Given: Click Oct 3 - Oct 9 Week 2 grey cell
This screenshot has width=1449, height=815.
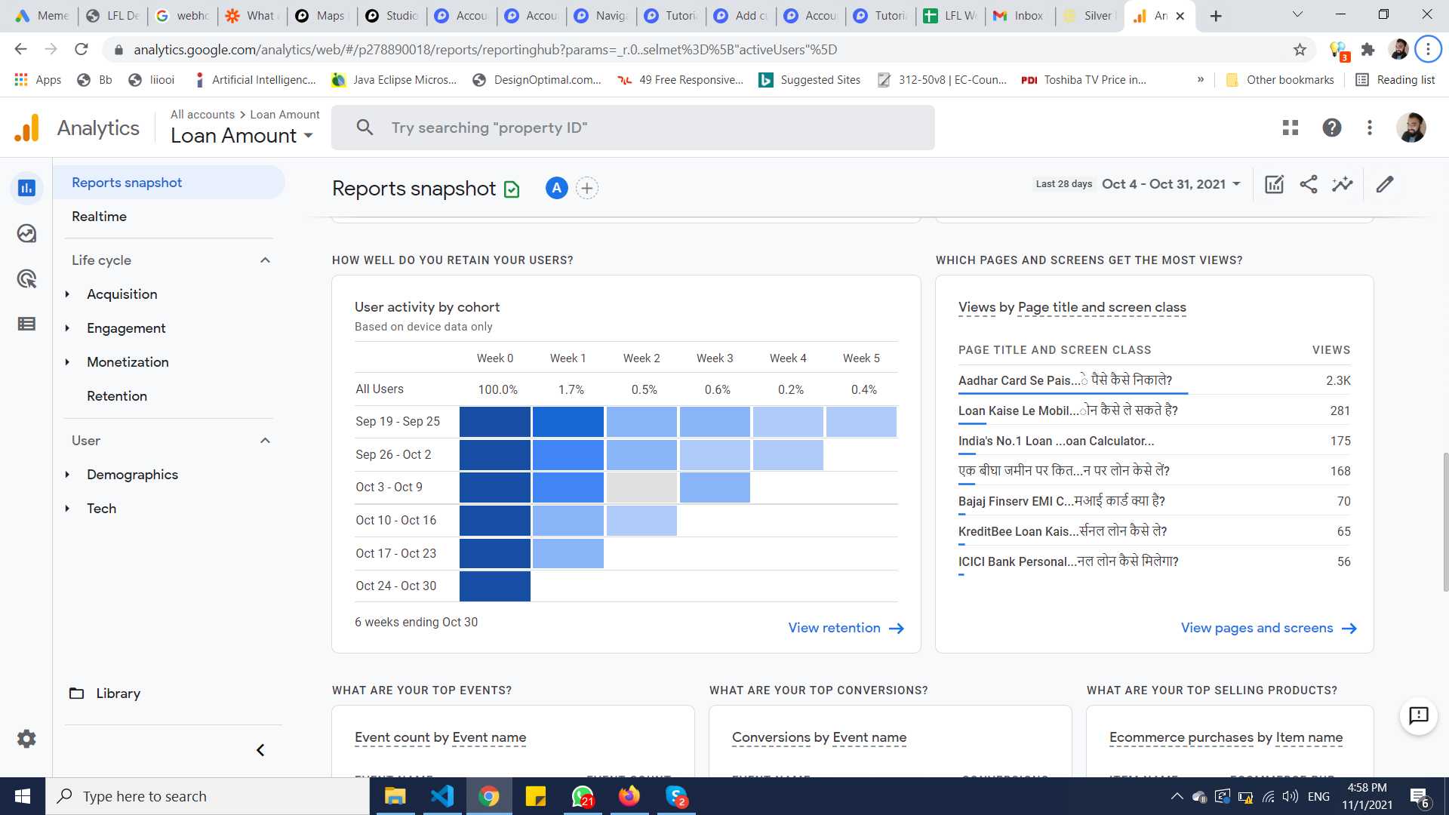Looking at the screenshot, I should (641, 487).
